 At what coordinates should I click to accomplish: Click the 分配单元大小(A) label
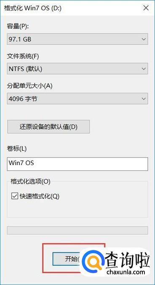pos(29,86)
